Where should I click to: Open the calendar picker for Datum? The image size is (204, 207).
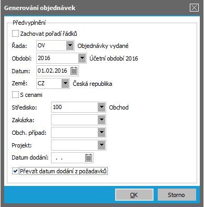pos(74,71)
